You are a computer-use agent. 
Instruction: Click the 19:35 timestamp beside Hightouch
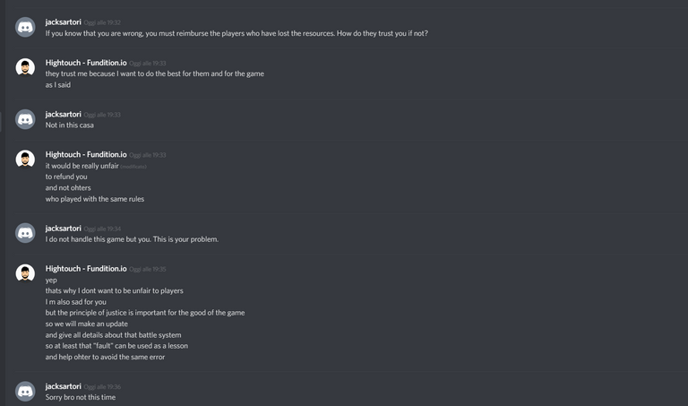pos(148,270)
